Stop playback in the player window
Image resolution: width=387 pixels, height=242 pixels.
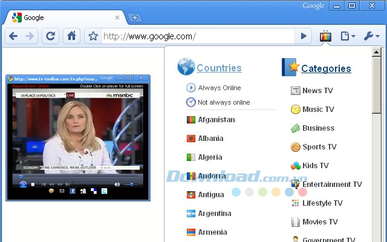[x=33, y=185]
